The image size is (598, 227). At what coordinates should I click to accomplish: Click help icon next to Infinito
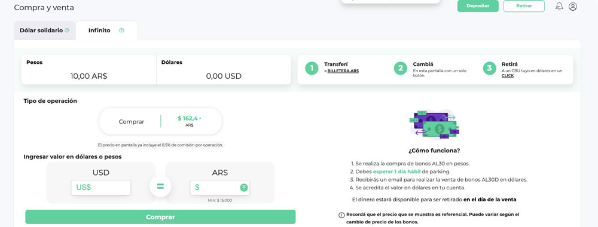click(121, 30)
